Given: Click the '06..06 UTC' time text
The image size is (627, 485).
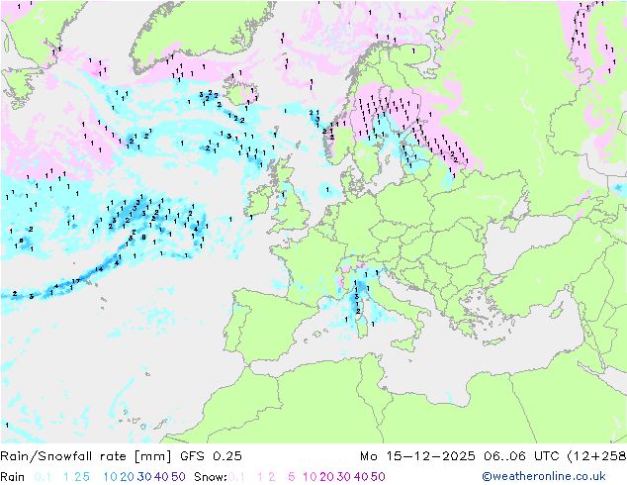Looking at the screenshot, I should pyautogui.click(x=521, y=456).
